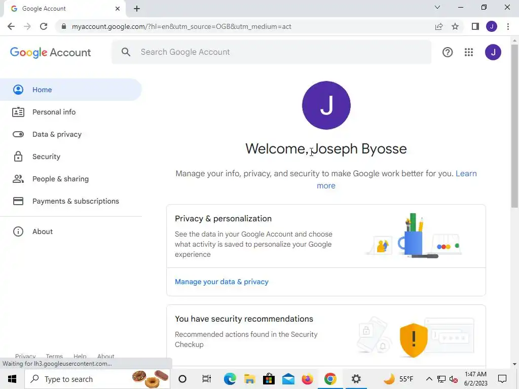The width and height of the screenshot is (519, 389).
Task: Open the Privacy & personalization card heading
Action: pyautogui.click(x=223, y=219)
